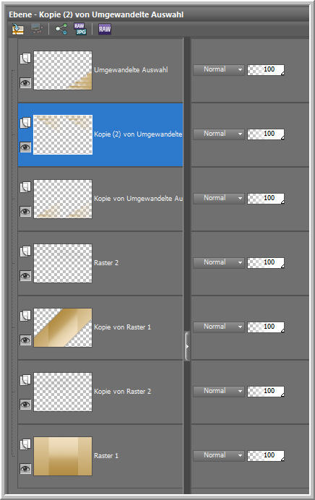Click the RAW JPG pair icon

[x=80, y=29]
